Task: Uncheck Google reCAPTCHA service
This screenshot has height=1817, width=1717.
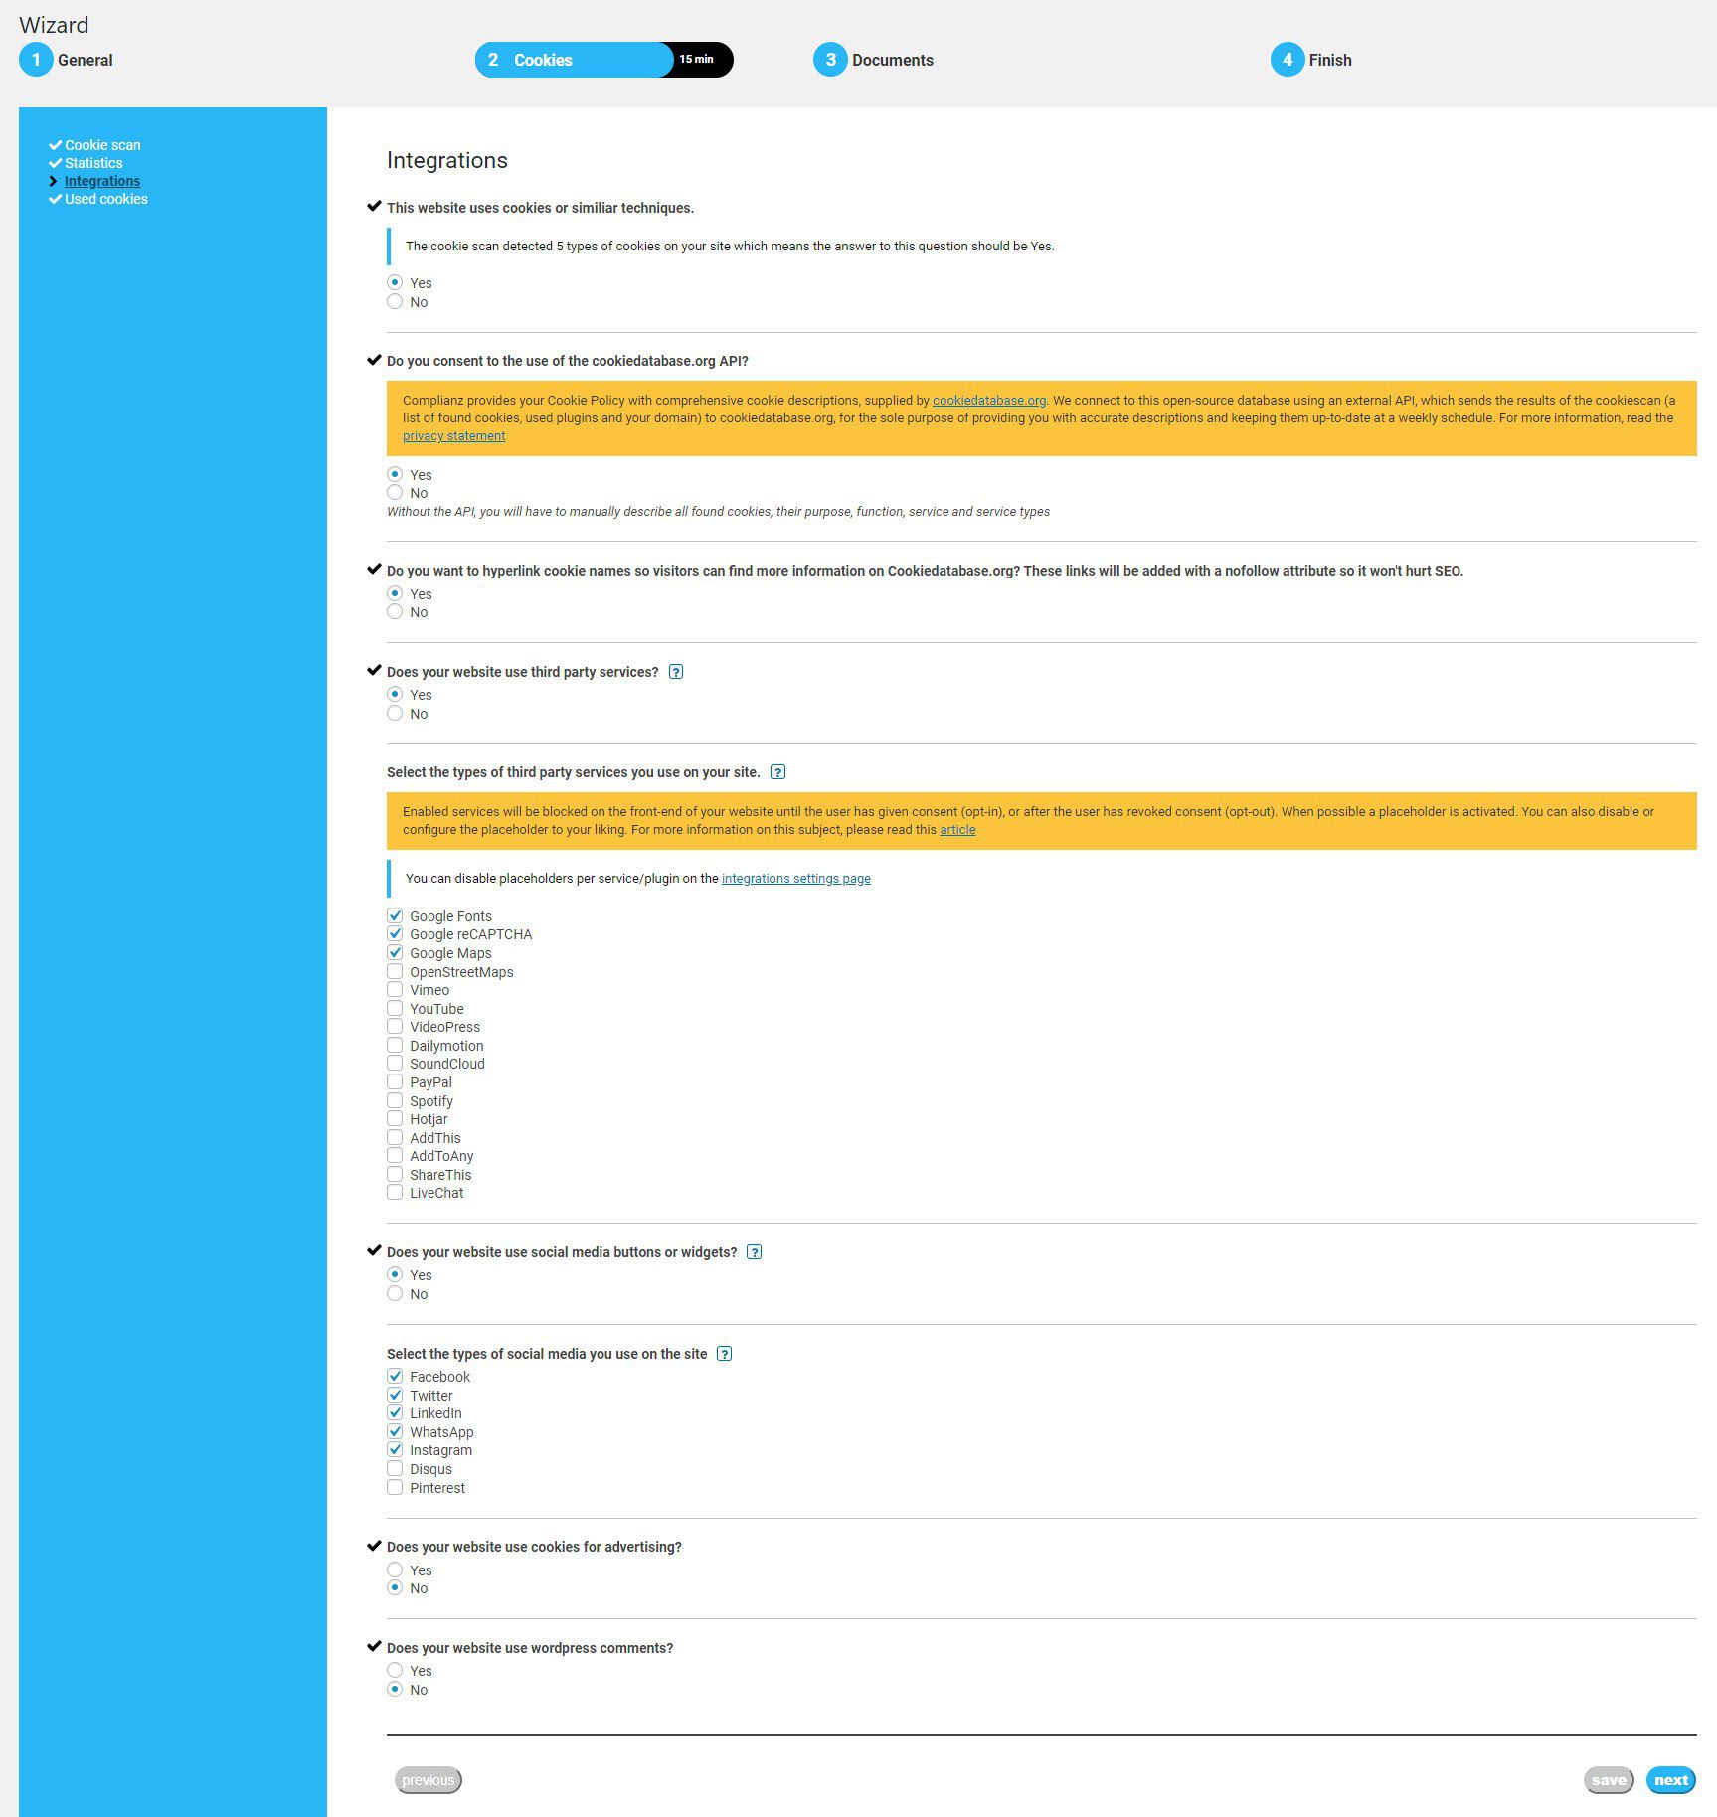Action: 395,933
